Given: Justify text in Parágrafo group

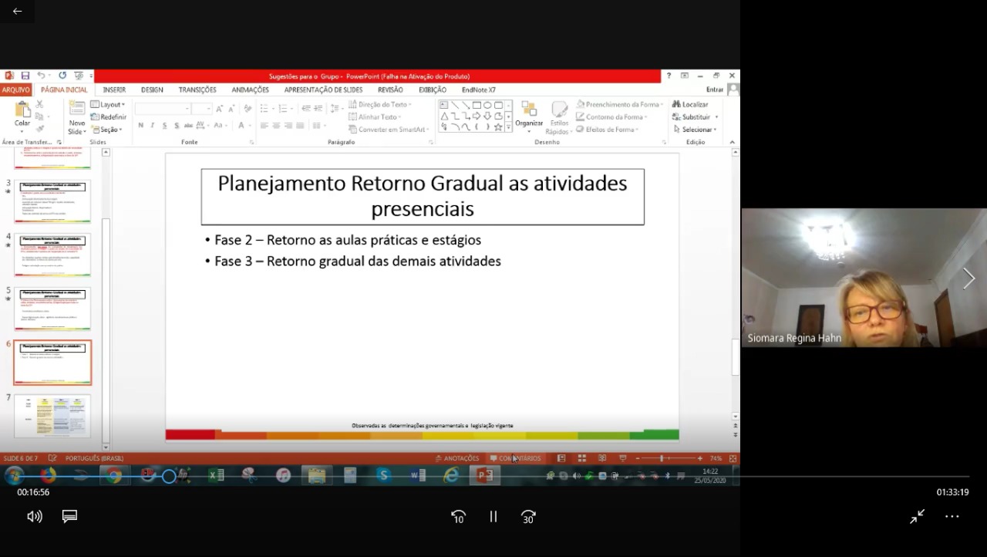Looking at the screenshot, I should click(x=300, y=125).
